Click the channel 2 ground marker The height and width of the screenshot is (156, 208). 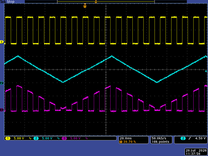pos(2,83)
